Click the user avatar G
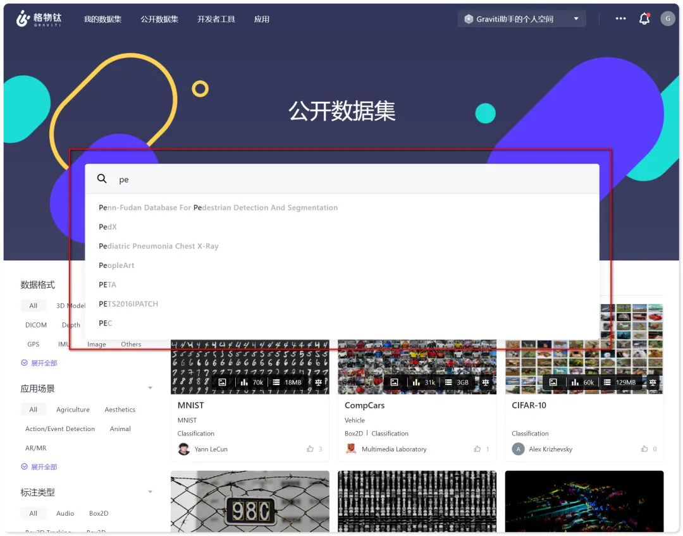683x536 pixels. 667,19
